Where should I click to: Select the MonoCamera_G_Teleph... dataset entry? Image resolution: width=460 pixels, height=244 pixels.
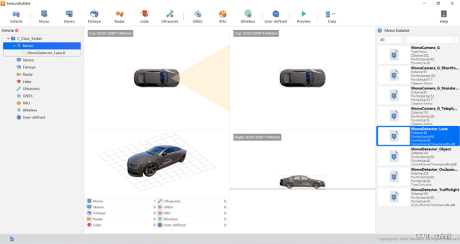click(419, 116)
